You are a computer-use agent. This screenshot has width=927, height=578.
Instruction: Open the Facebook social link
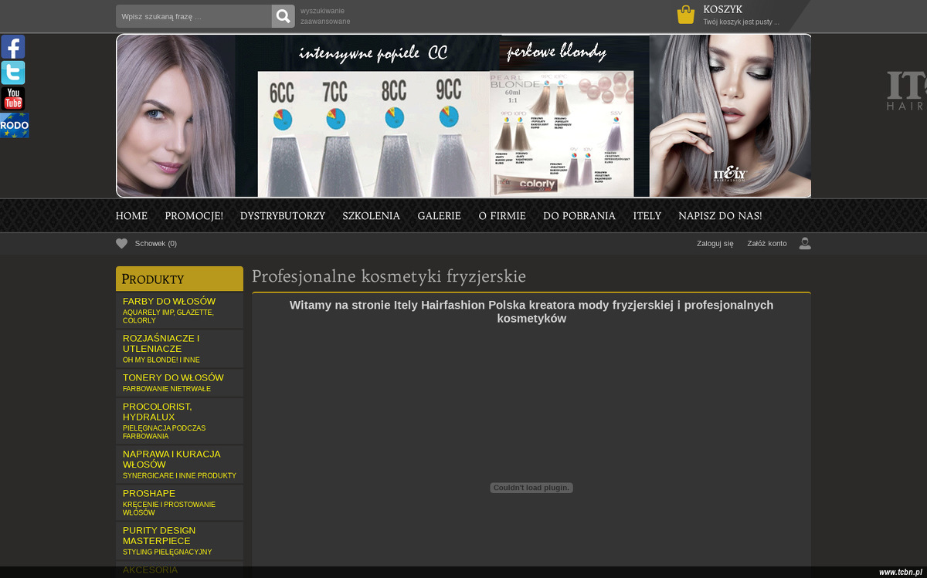pyautogui.click(x=12, y=47)
